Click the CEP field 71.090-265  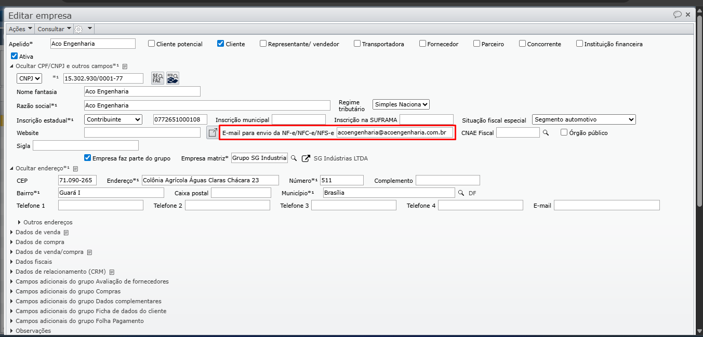click(x=77, y=180)
